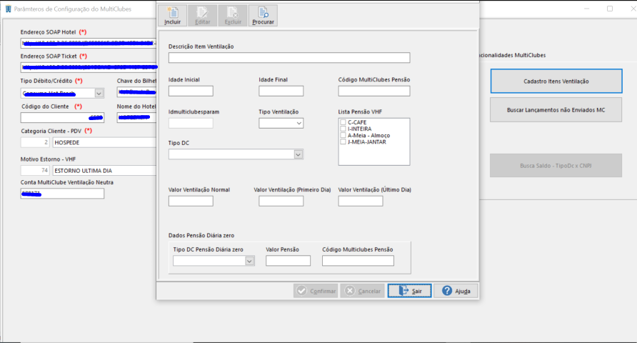Check the A-Meia - Almoço option
Viewport: 637px width, 343px height.
point(343,135)
